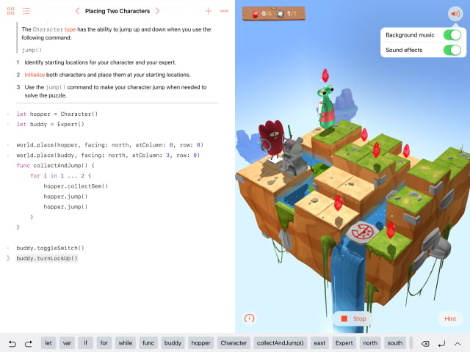Insert the if keyword suggestion
The image size is (470, 352).
tap(85, 343)
